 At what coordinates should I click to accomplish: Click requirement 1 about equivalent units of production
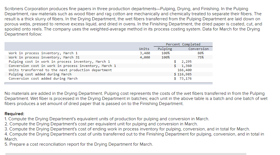point(107,119)
